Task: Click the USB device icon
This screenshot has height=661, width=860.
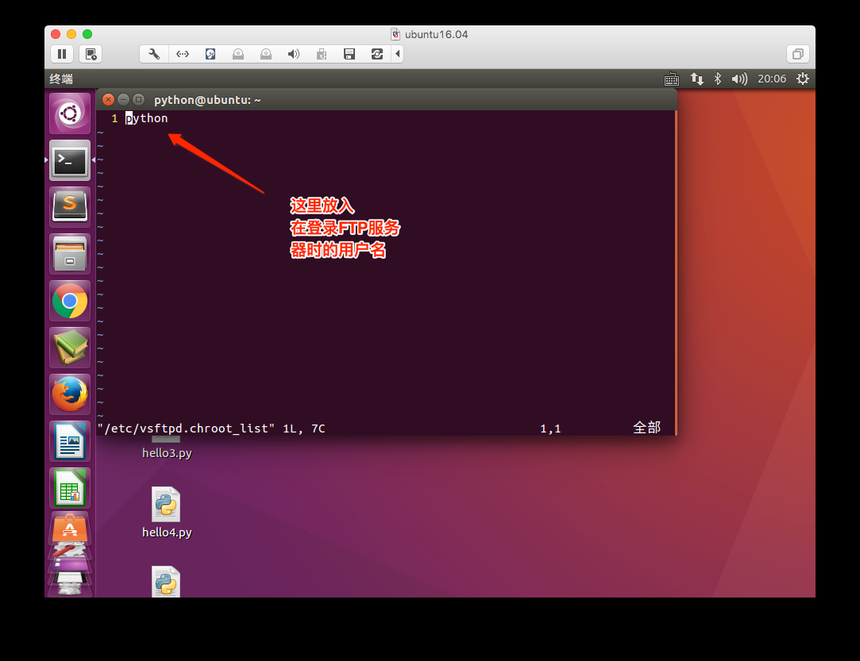Action: tap(322, 54)
